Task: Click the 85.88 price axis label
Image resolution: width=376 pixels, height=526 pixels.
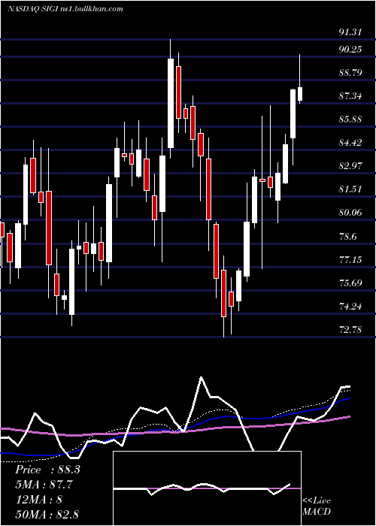Action: click(x=350, y=119)
